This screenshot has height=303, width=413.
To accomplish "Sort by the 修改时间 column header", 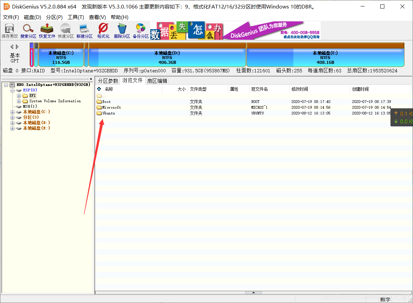I will click(x=300, y=89).
